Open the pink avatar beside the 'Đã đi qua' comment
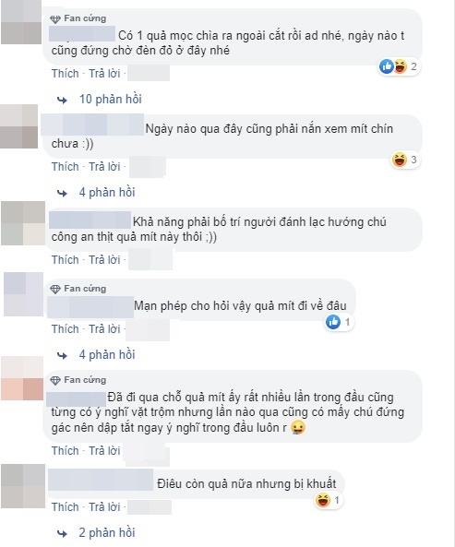Image resolution: width=455 pixels, height=547 pixels. [x=22, y=378]
